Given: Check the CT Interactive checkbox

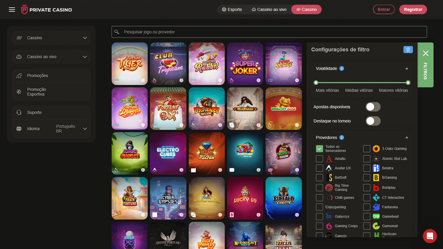Looking at the screenshot, I should point(367,198).
